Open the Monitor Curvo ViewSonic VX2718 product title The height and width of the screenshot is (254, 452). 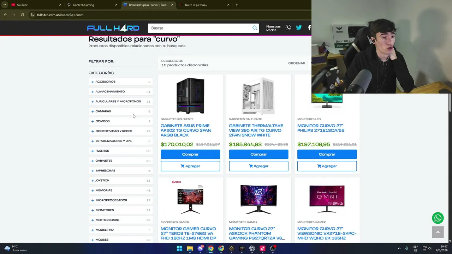coord(327,234)
